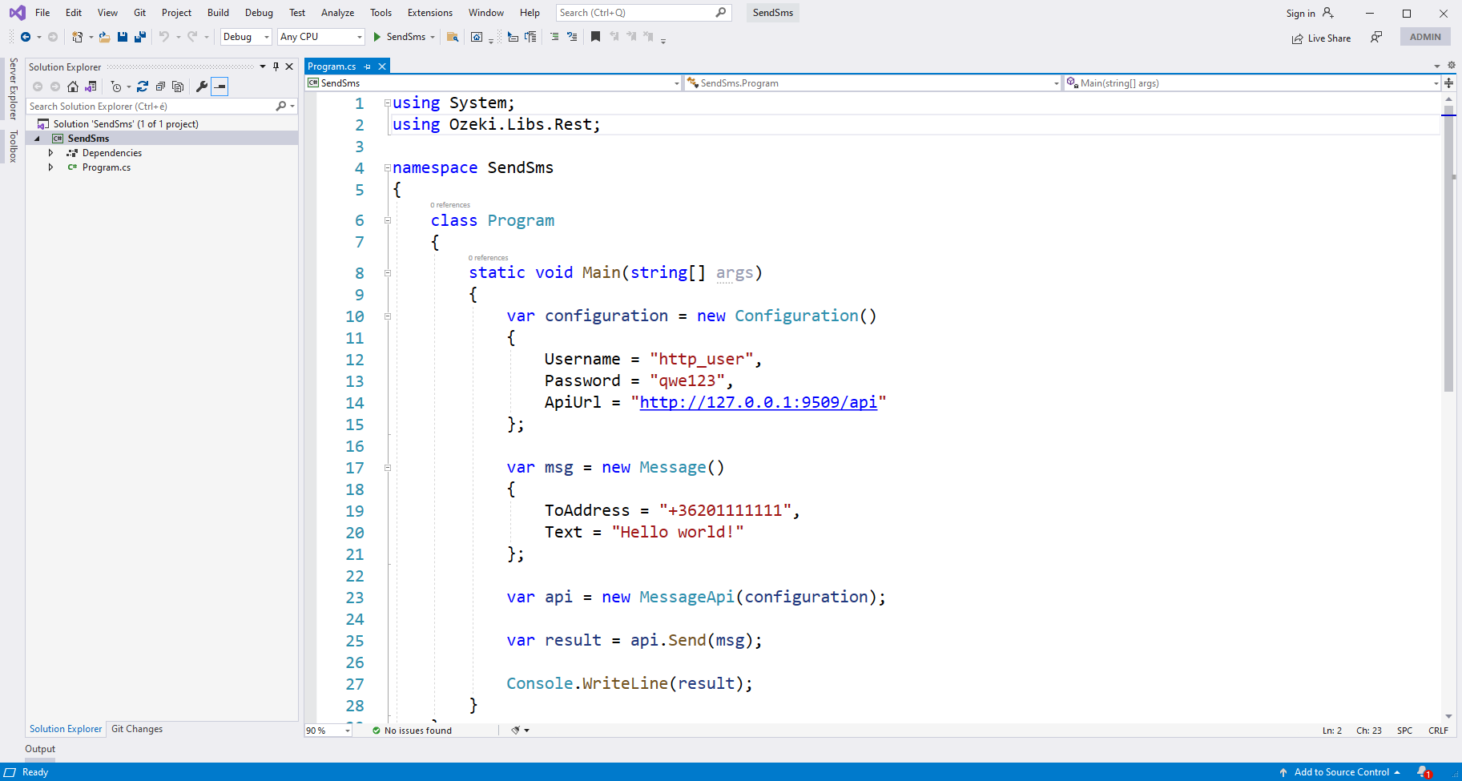Open the Extensions menu

(x=429, y=13)
